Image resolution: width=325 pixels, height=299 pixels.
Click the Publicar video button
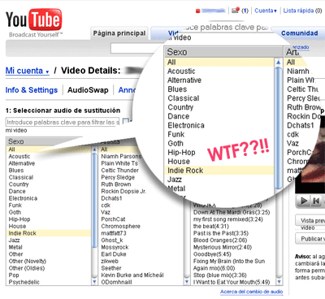click(x=310, y=239)
